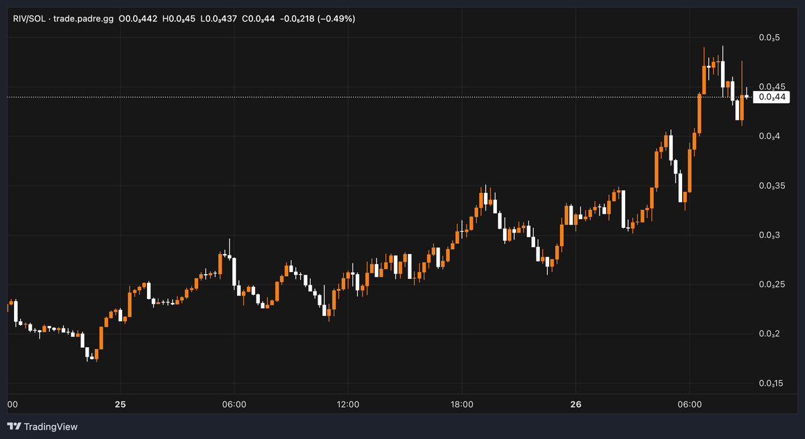Click the 0.0₃2 price axis label
This screenshot has width=805, height=439.
point(769,334)
